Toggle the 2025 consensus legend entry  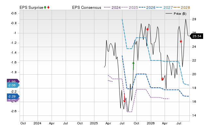(x=130, y=8)
